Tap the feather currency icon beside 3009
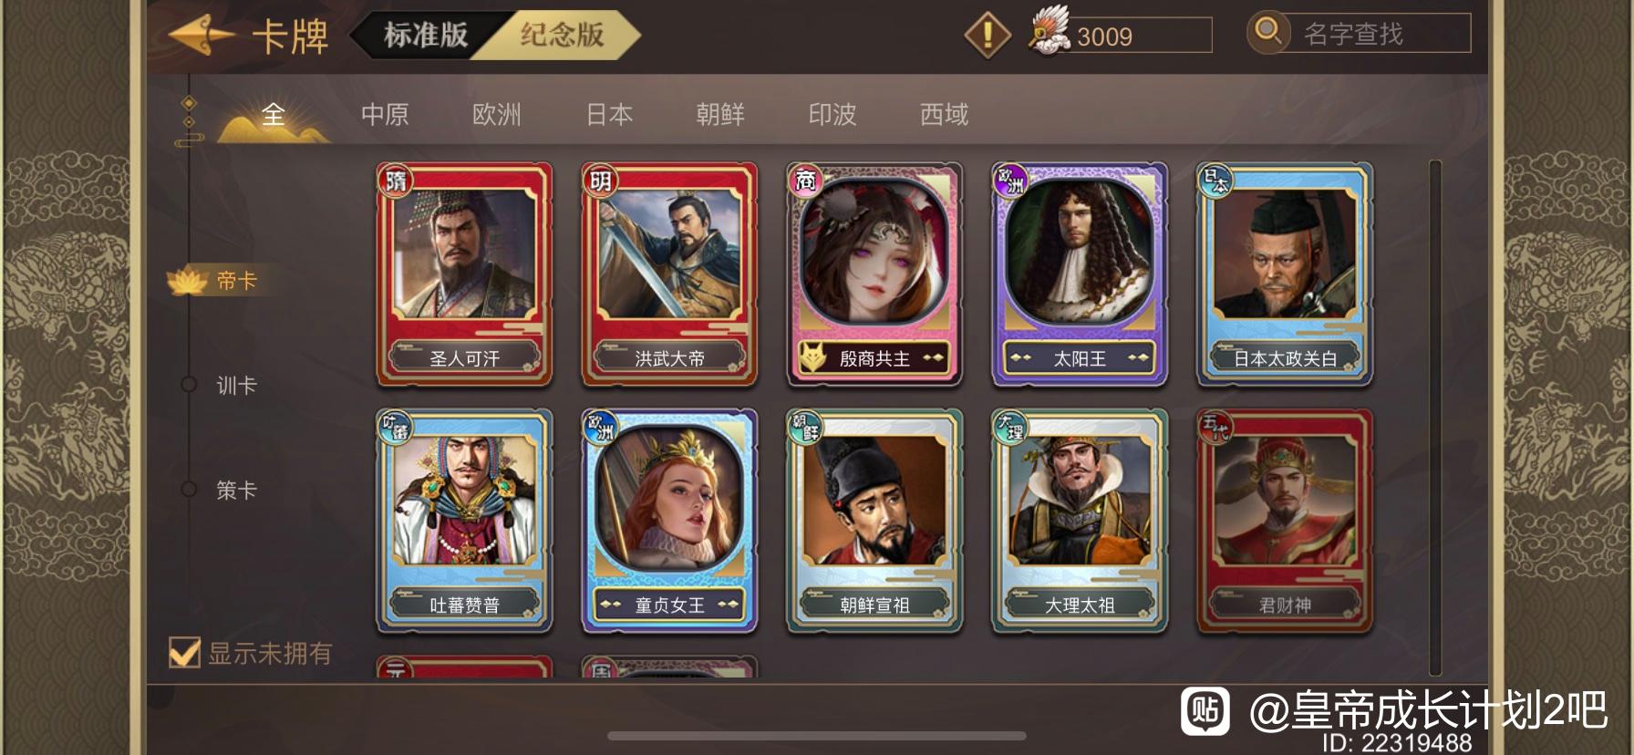 pos(1050,32)
